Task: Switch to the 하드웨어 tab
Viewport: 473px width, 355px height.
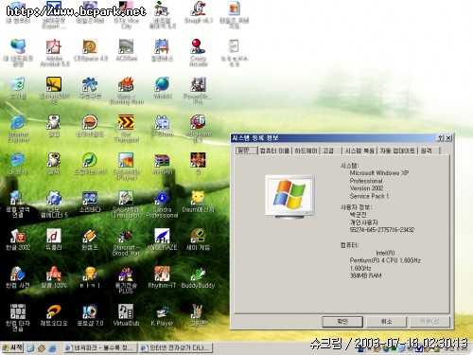Action: pos(307,151)
